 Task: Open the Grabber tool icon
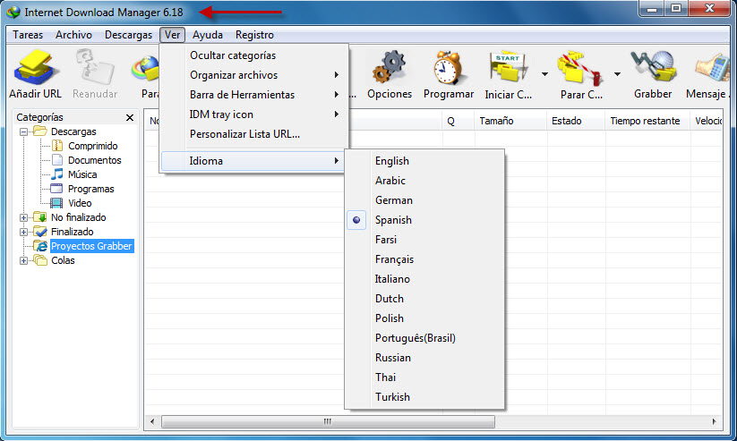[653, 67]
